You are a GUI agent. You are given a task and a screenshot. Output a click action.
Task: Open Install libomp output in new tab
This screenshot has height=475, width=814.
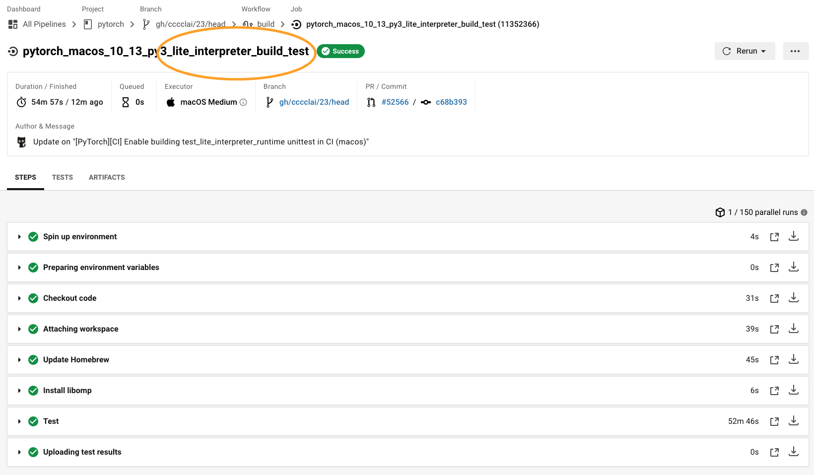(x=774, y=391)
